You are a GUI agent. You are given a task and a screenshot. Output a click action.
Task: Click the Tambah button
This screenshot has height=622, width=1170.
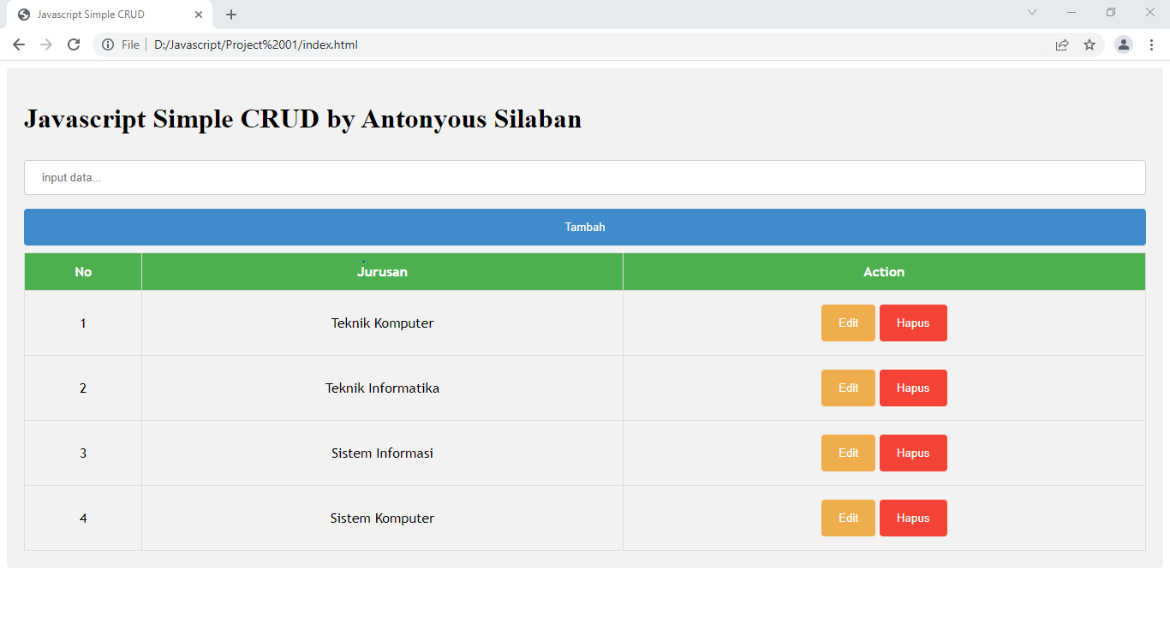tap(585, 227)
